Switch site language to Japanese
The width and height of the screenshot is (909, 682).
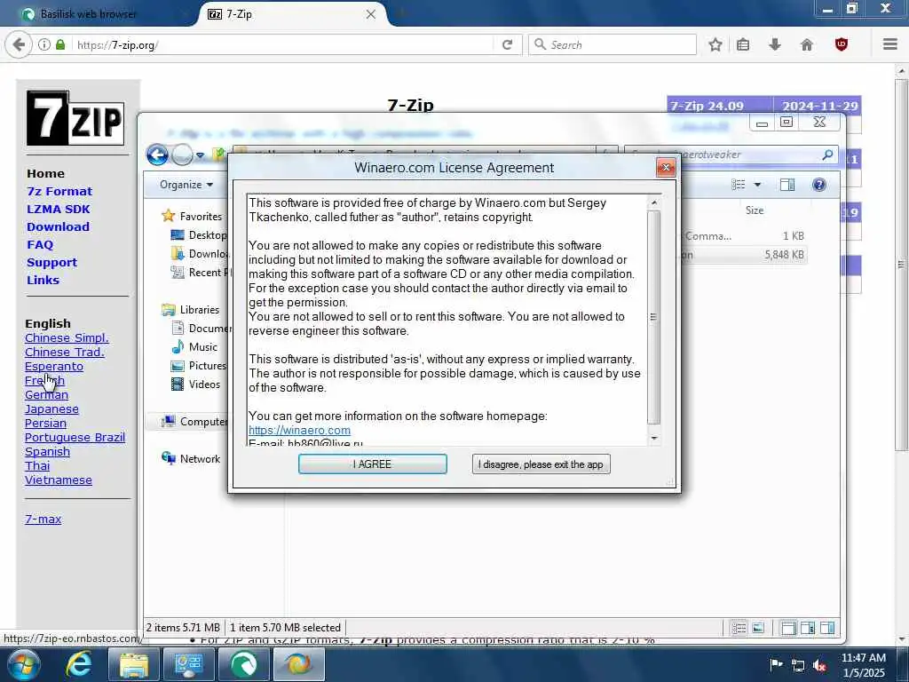[51, 408]
